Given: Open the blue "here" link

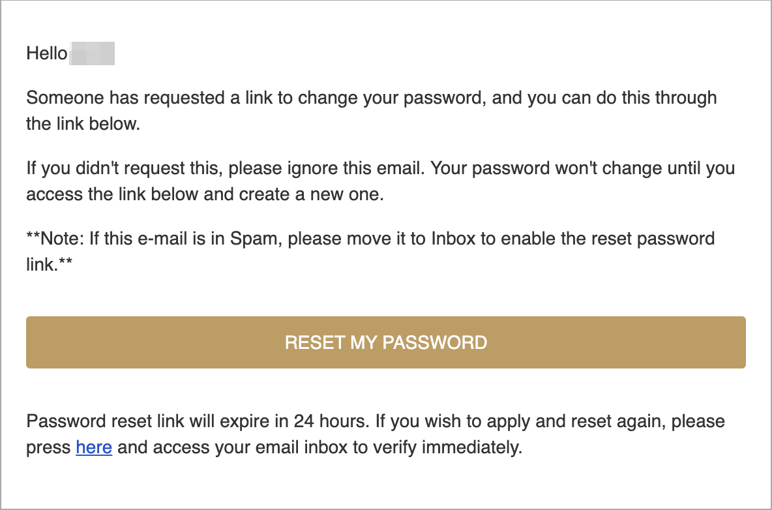Looking at the screenshot, I should tap(94, 447).
